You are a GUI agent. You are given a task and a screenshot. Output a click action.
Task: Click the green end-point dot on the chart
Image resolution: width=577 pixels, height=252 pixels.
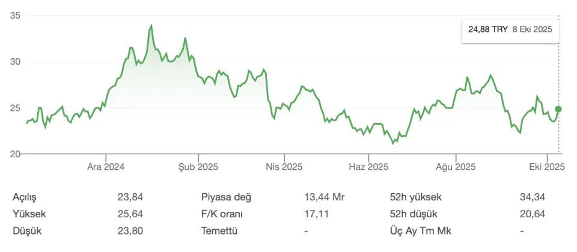coord(558,109)
